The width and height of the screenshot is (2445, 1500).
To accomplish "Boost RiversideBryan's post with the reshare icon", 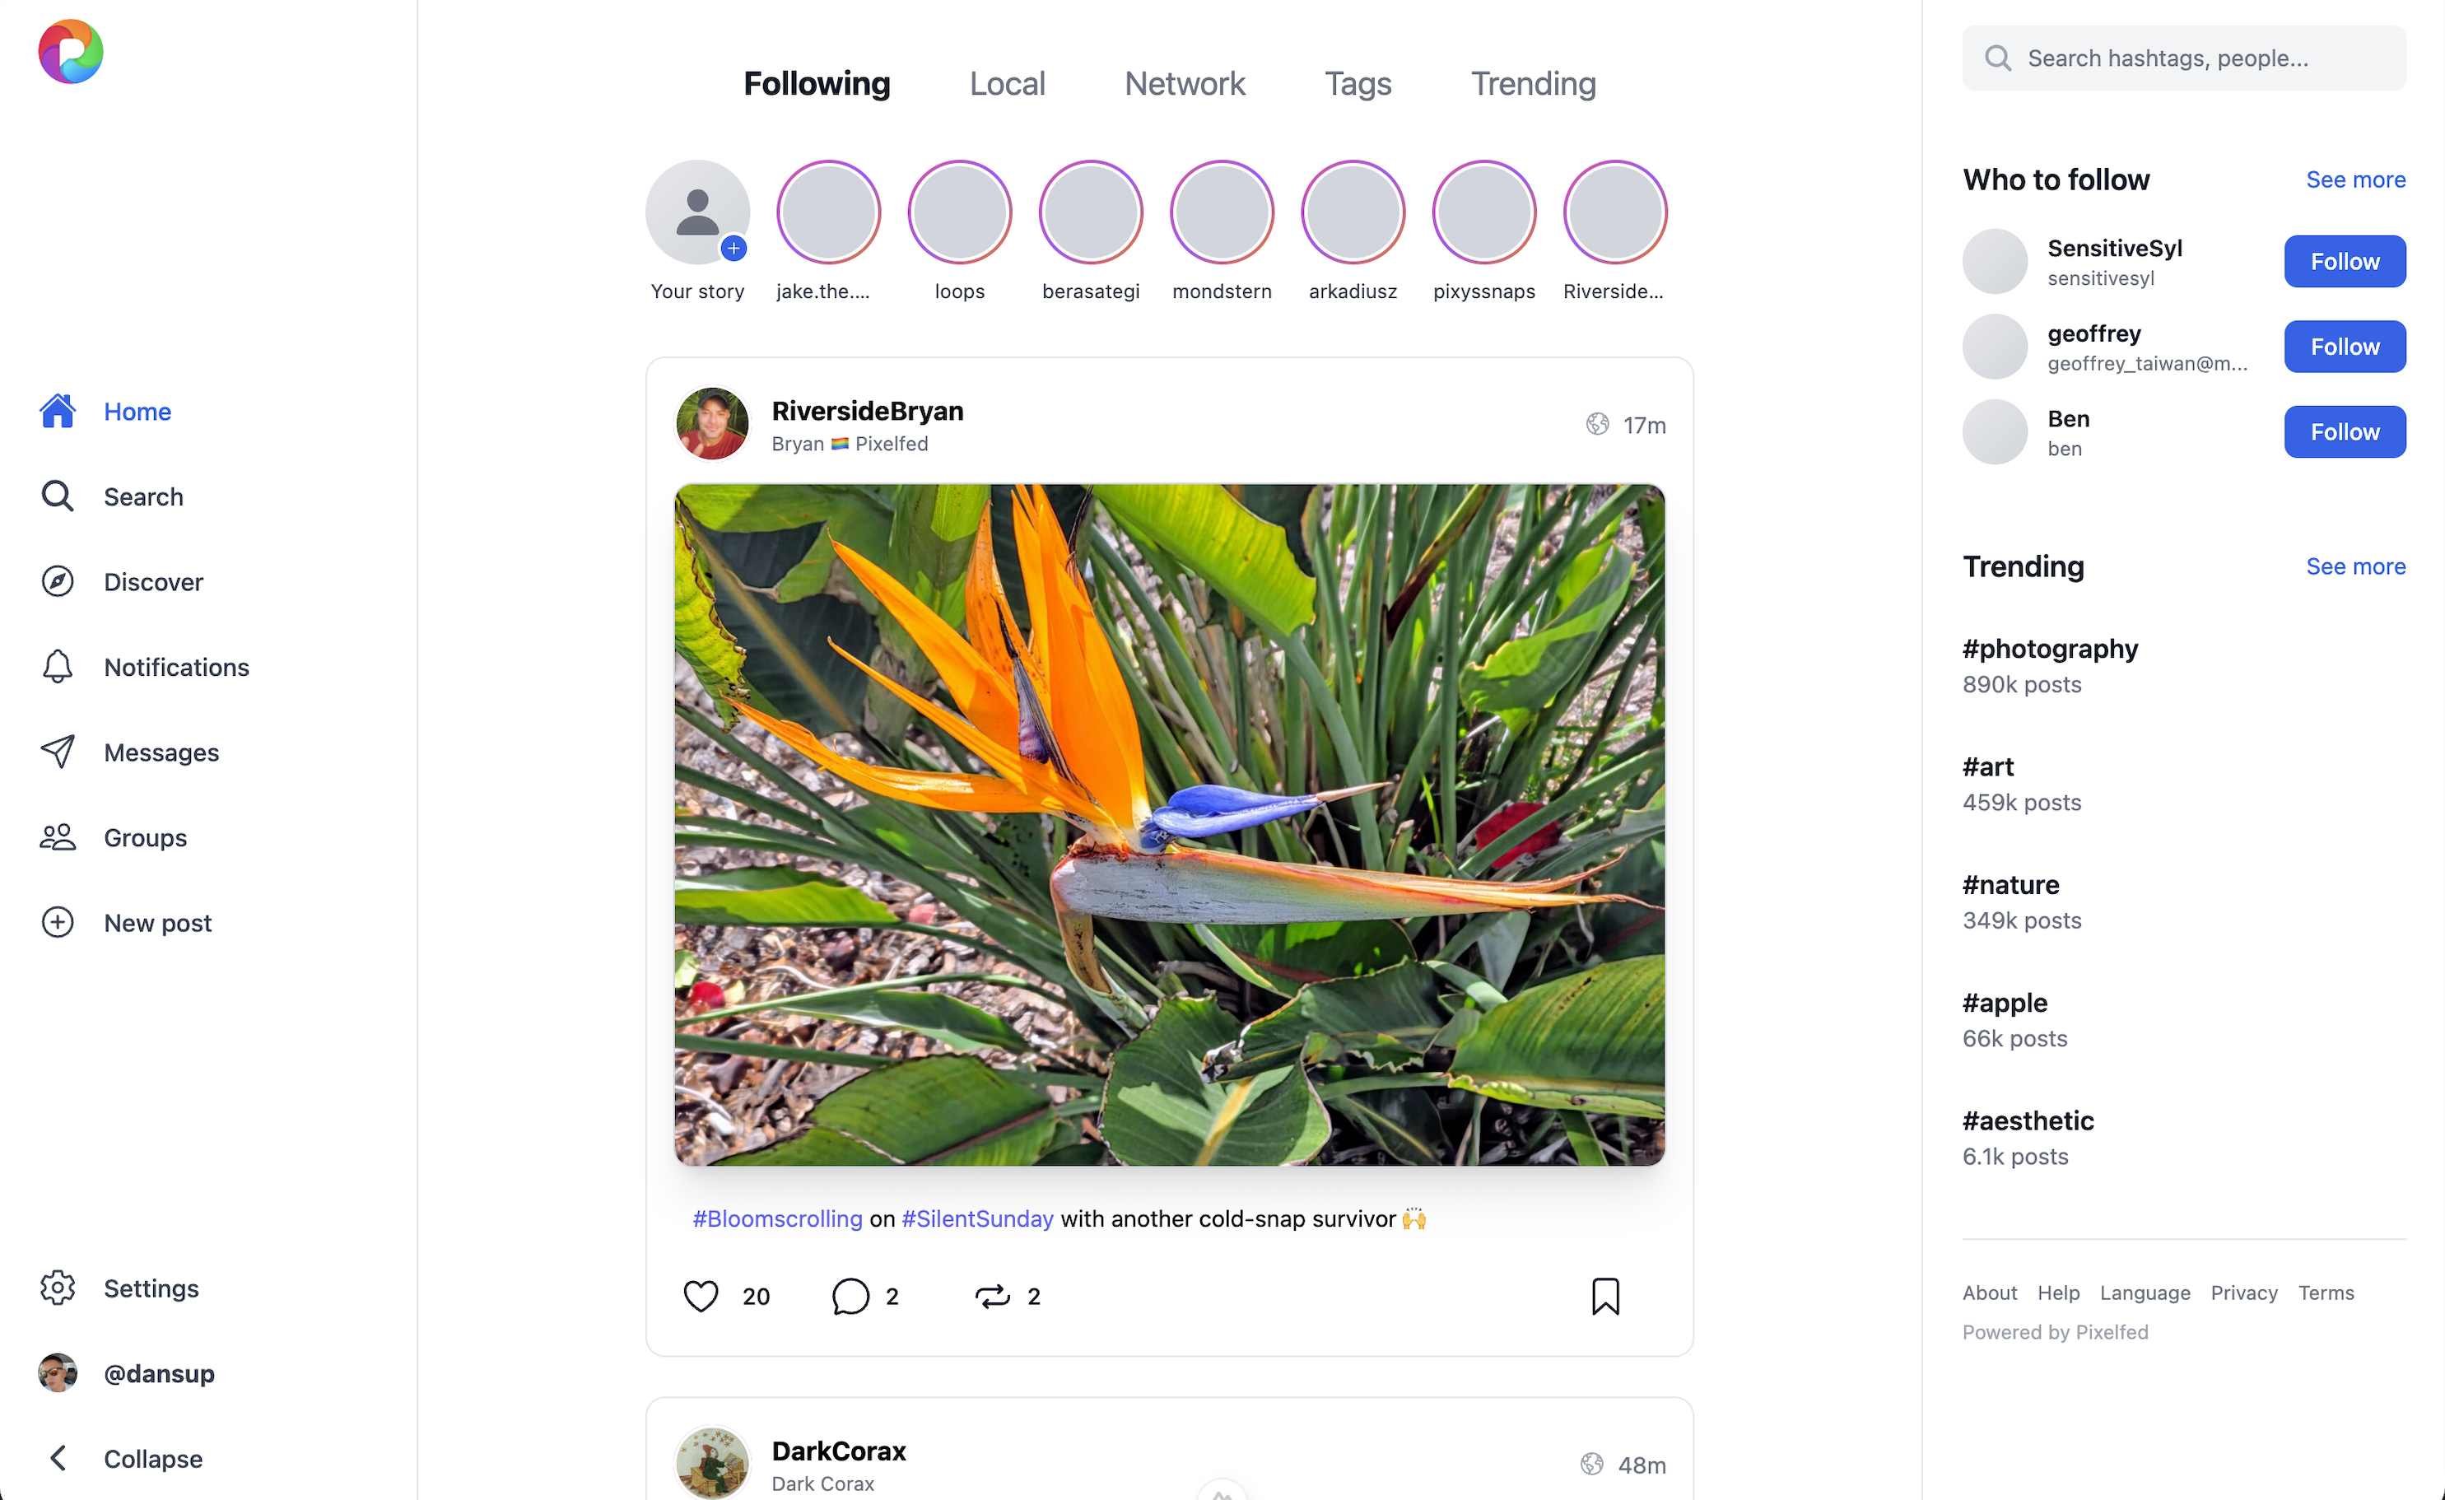I will 992,1296.
